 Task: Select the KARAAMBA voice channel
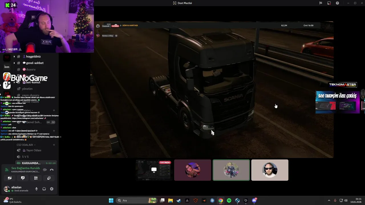point(36,163)
